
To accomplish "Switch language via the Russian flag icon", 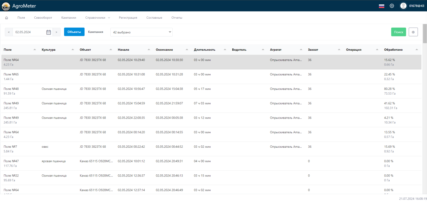I will tap(382, 6).
